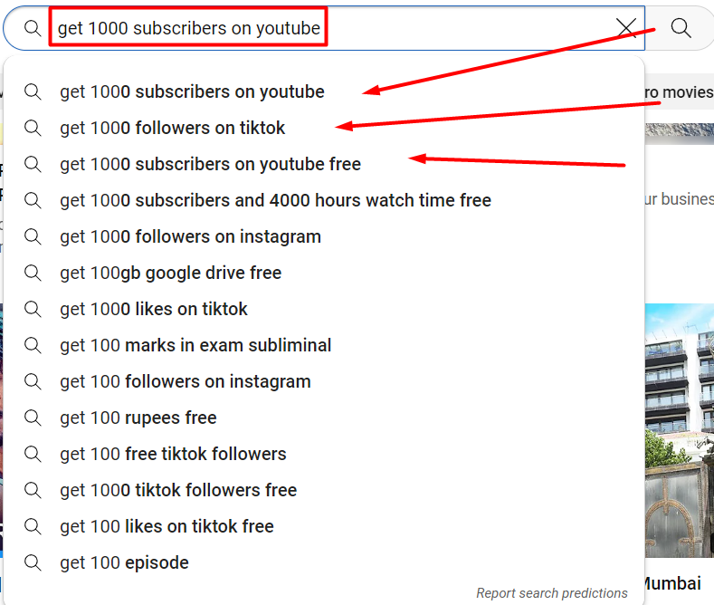Viewport: 714px width, 605px height.
Task: Click magnifier icon beside 'get 1000 followers on instagram'
Action: pos(33,237)
